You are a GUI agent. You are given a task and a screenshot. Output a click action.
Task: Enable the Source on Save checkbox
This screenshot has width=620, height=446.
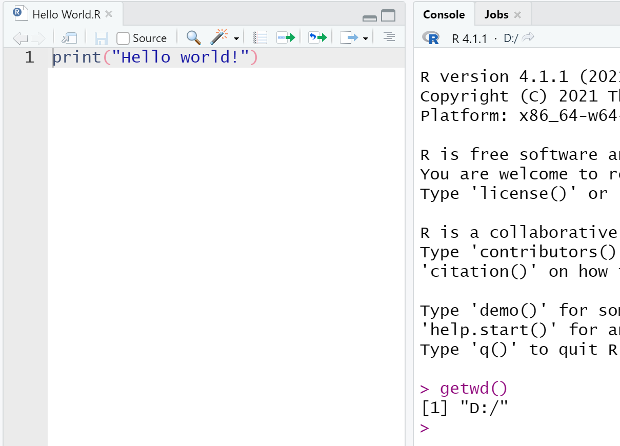(x=123, y=38)
